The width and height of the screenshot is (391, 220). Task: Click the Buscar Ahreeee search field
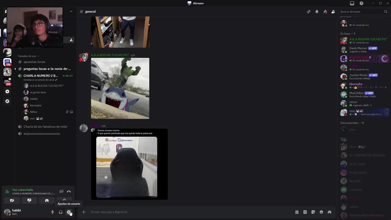tap(364, 12)
